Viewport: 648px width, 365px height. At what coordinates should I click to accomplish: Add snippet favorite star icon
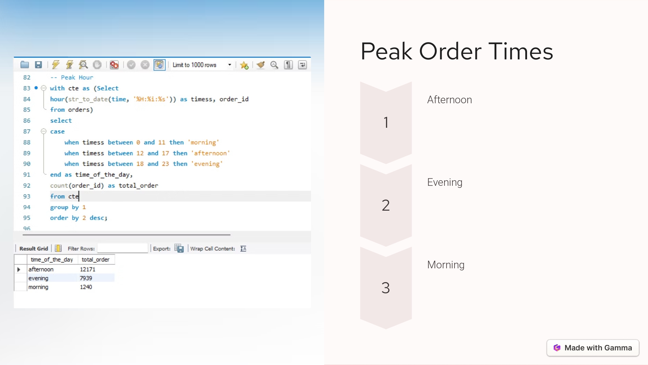pyautogui.click(x=244, y=65)
